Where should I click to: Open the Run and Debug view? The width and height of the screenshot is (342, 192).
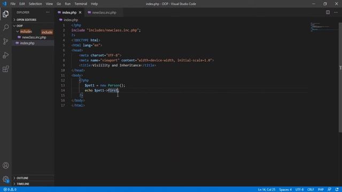point(6,55)
